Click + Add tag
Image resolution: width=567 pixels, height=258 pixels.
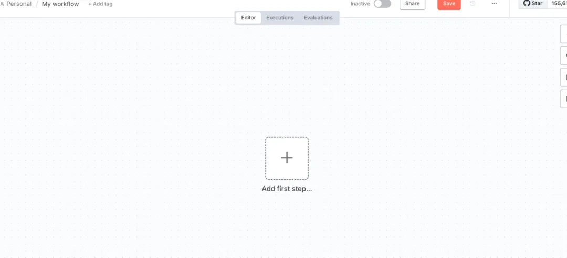click(100, 4)
